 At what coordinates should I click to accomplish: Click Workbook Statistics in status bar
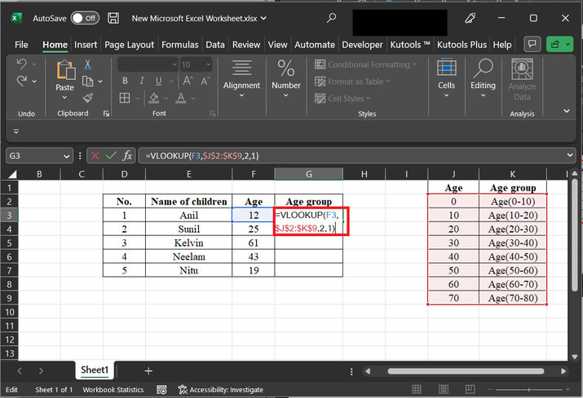(115, 390)
